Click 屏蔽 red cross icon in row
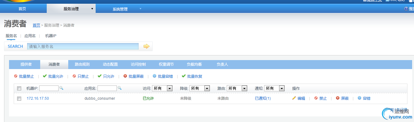Viewport: 414px width, 122px height. coord(338,98)
